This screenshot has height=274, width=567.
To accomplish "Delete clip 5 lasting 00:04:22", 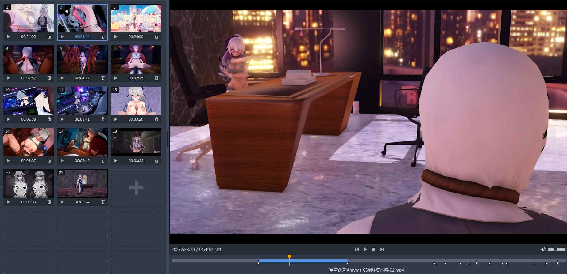I will point(103,78).
